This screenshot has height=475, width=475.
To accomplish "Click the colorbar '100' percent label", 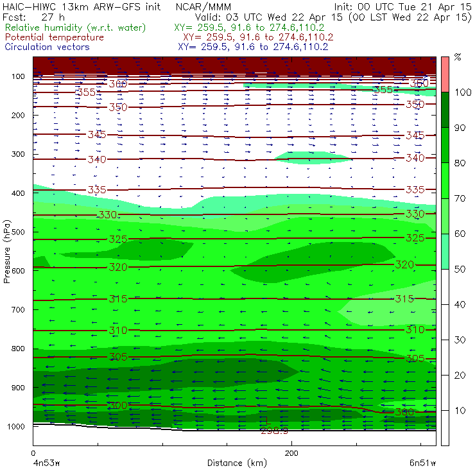I will [463, 92].
